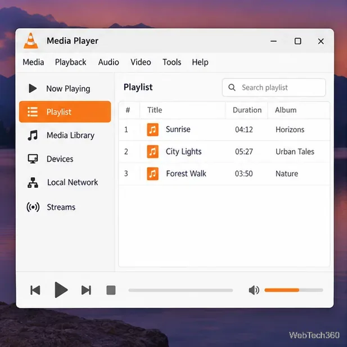Click the 04:12 duration cell

[x=244, y=129]
